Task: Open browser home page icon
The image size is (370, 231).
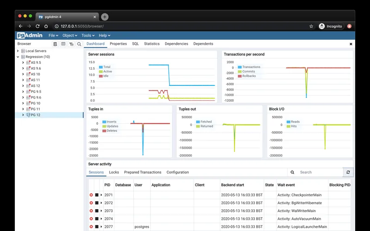Action: [x=46, y=26]
